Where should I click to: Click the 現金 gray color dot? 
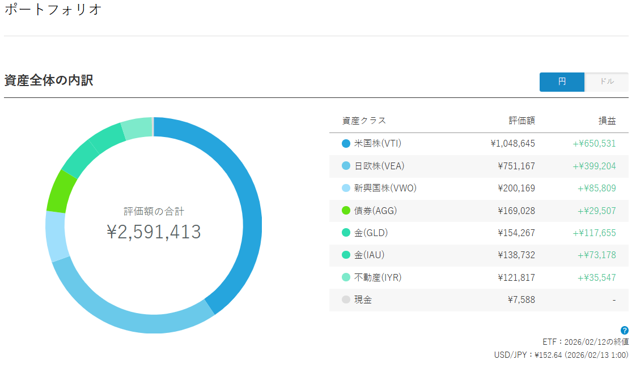click(346, 299)
